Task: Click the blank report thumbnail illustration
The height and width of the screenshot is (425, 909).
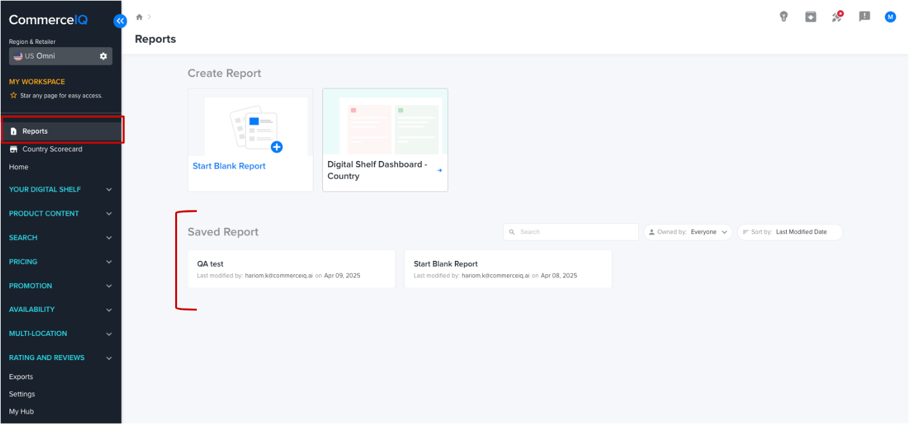Action: pyautogui.click(x=256, y=127)
